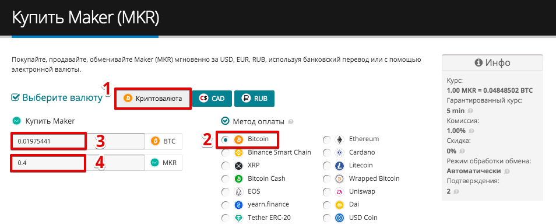Select the Bitcoin Cash radio button
556x224 pixels.
pos(225,179)
